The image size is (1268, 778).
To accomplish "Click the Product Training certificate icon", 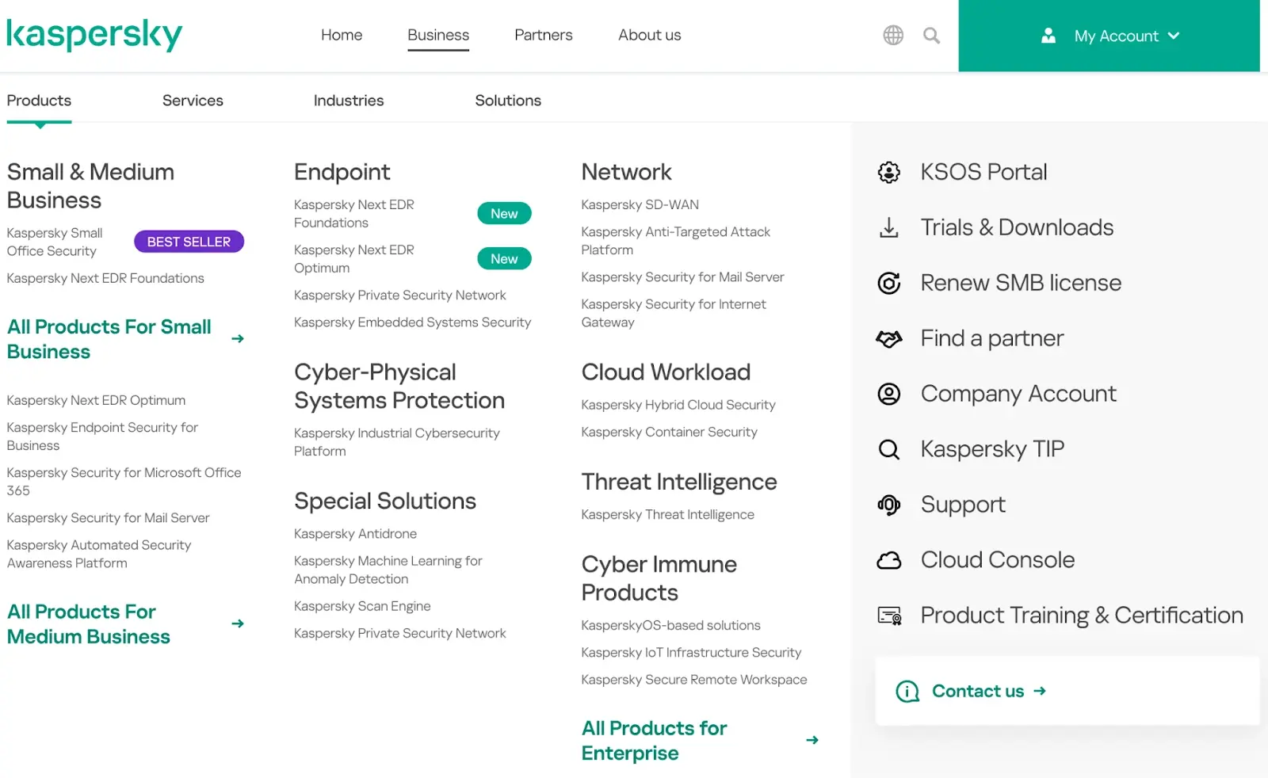I will 889,616.
